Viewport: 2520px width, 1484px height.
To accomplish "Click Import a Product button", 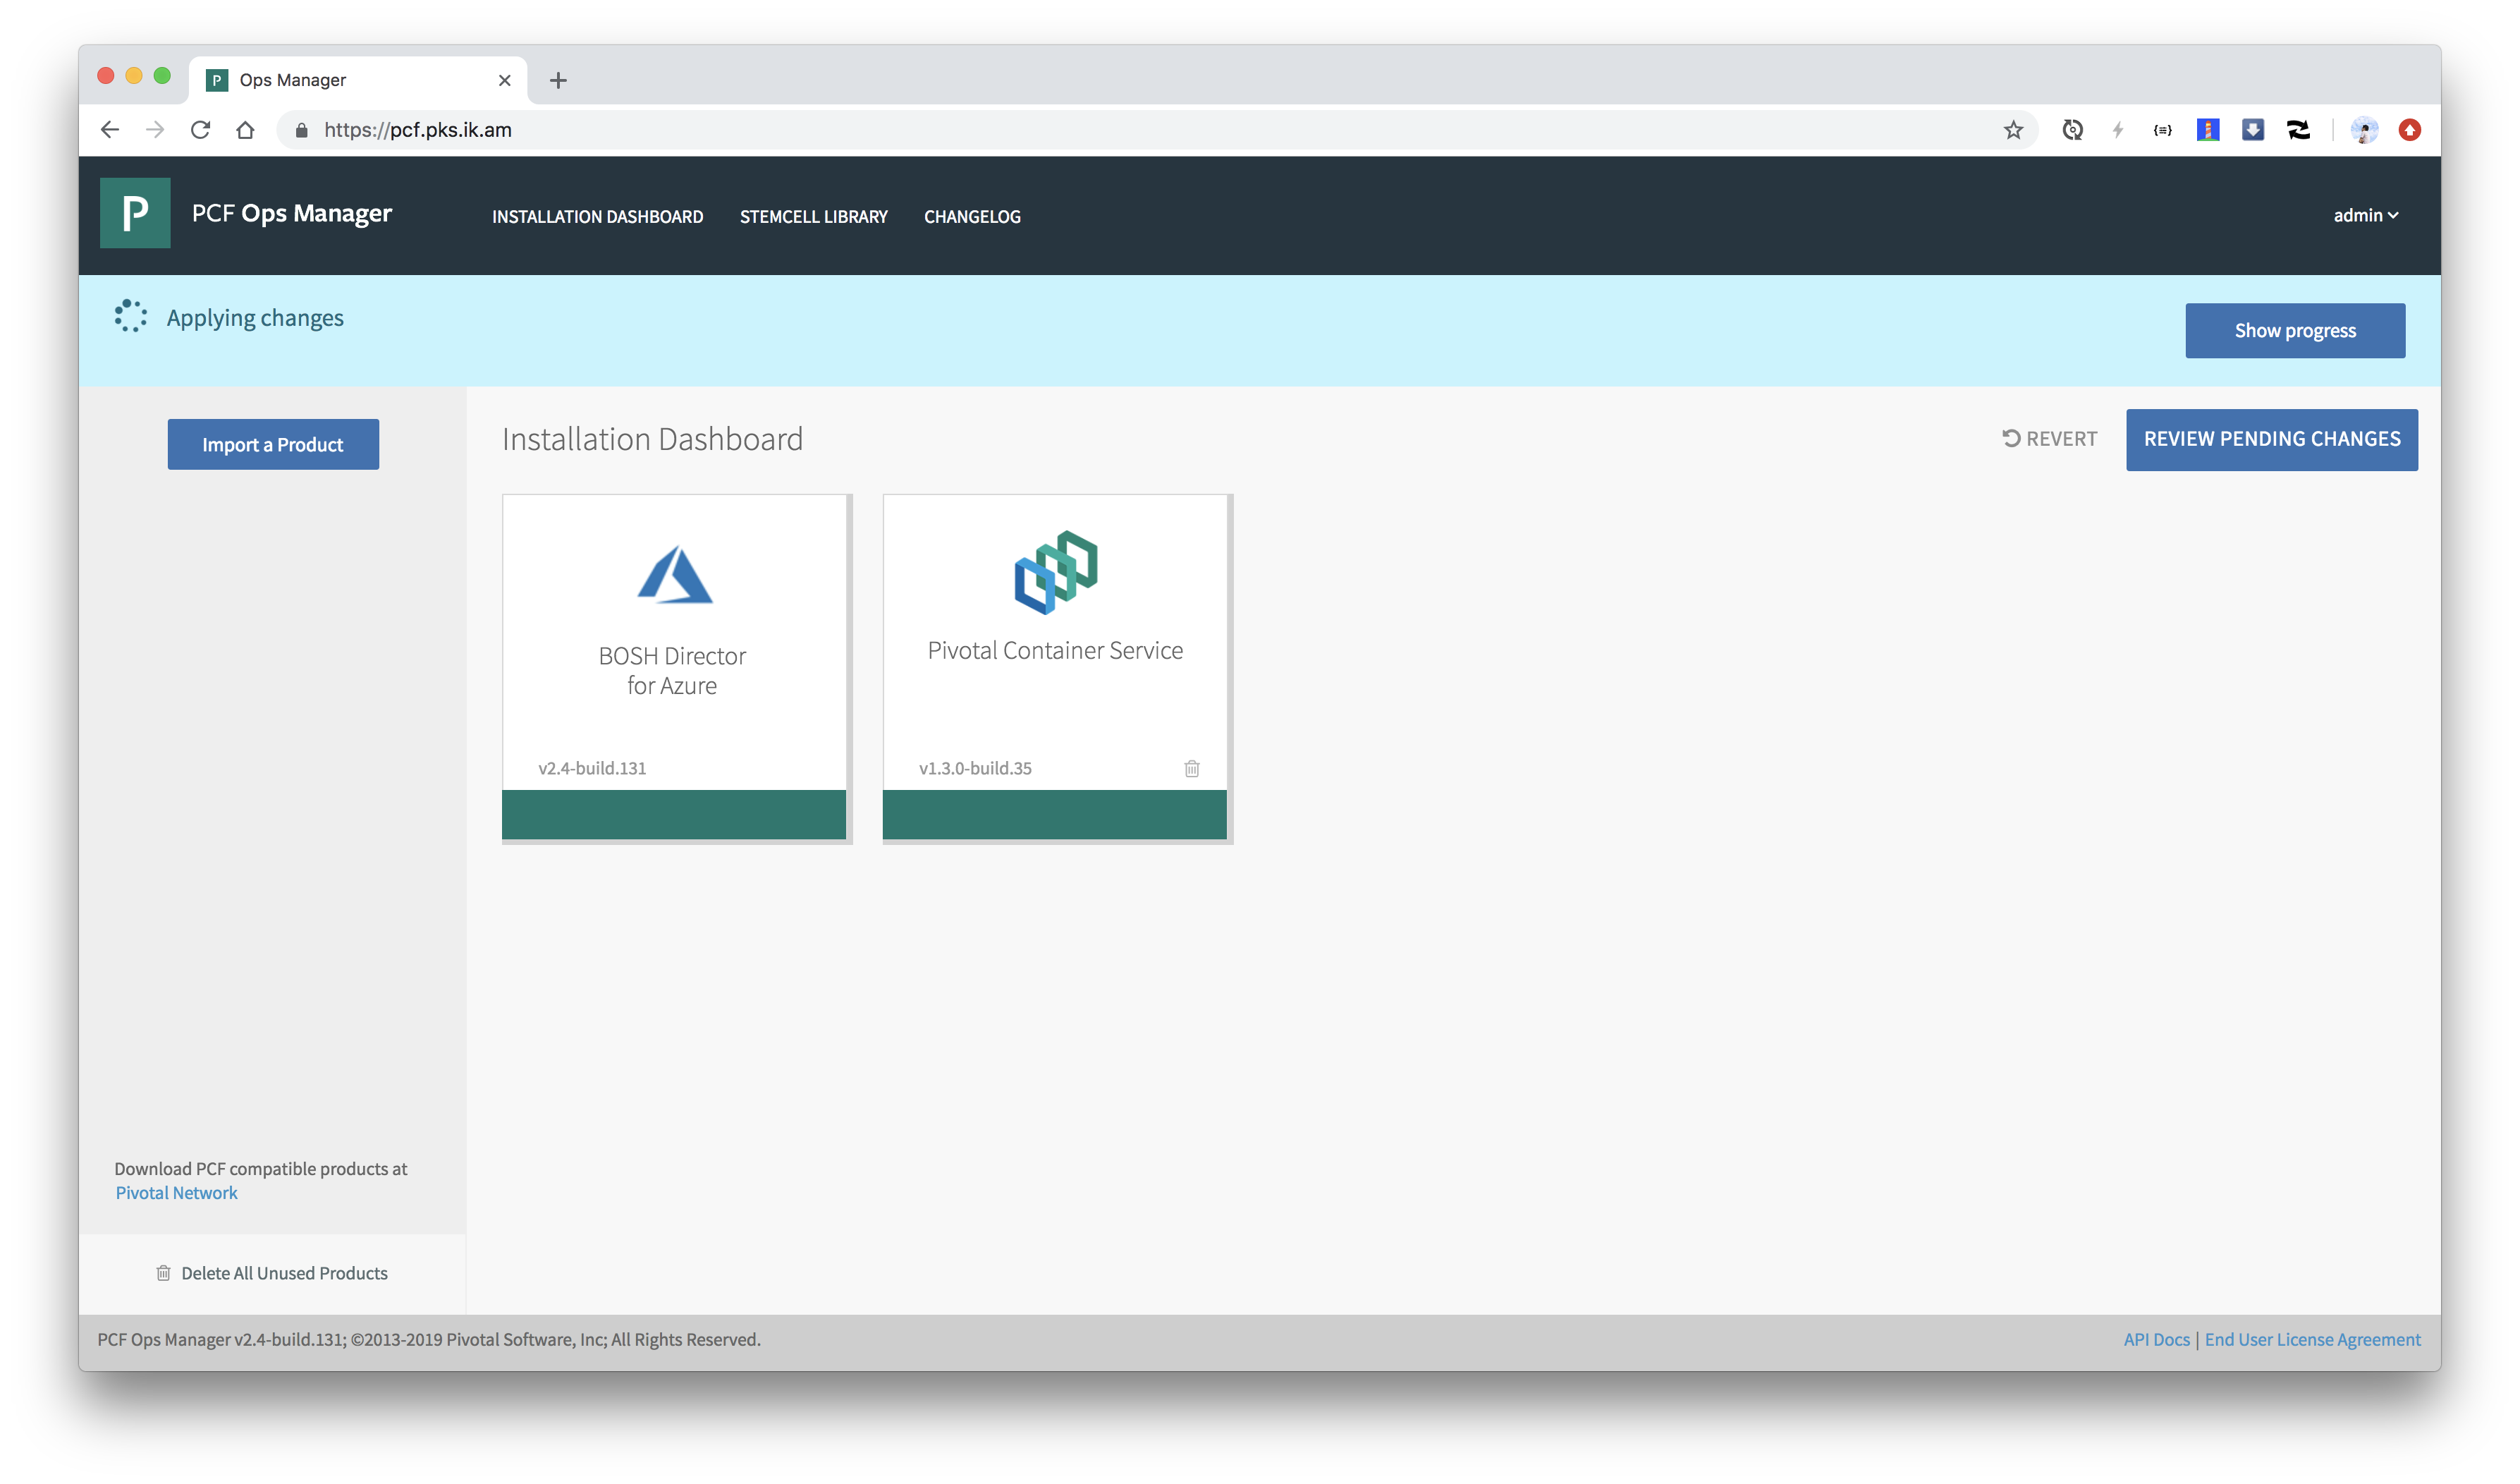I will 273,444.
